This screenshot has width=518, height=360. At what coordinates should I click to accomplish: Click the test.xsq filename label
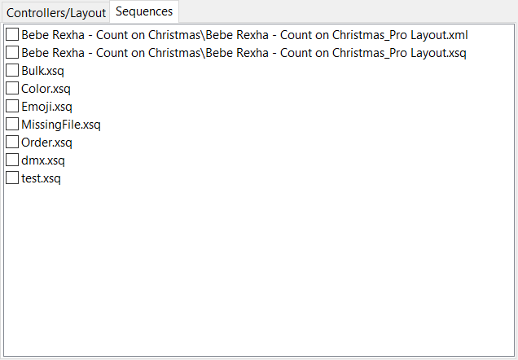[x=41, y=178]
